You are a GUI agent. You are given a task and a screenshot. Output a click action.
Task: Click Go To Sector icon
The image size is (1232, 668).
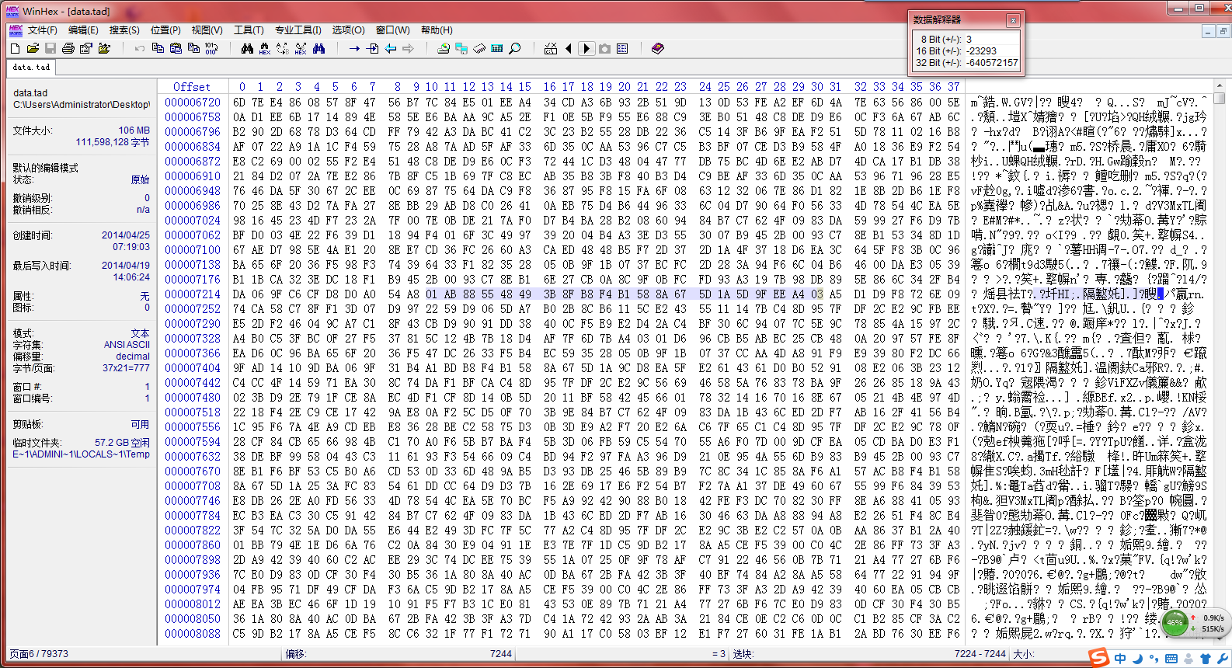click(x=372, y=48)
